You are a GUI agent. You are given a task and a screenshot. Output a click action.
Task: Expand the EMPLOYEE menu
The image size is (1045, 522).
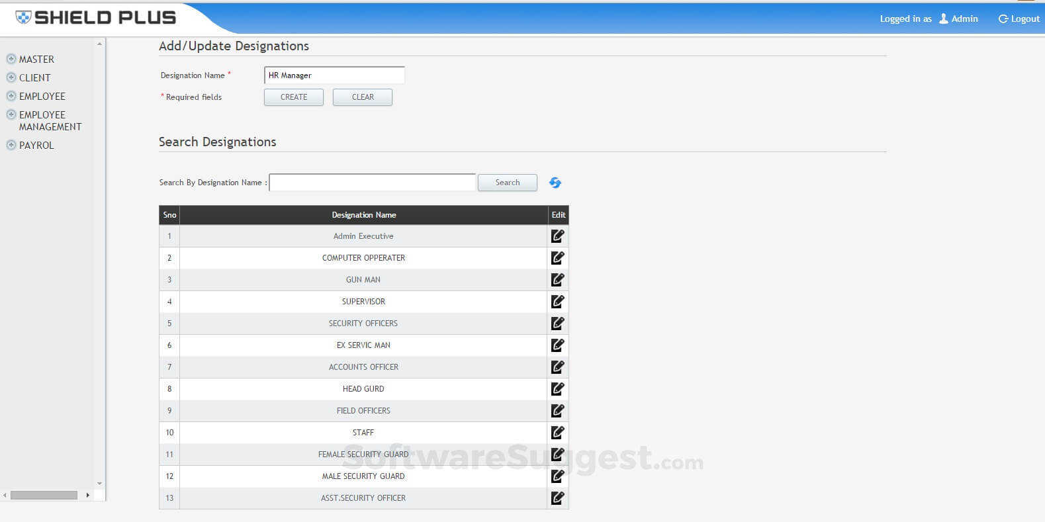(11, 96)
